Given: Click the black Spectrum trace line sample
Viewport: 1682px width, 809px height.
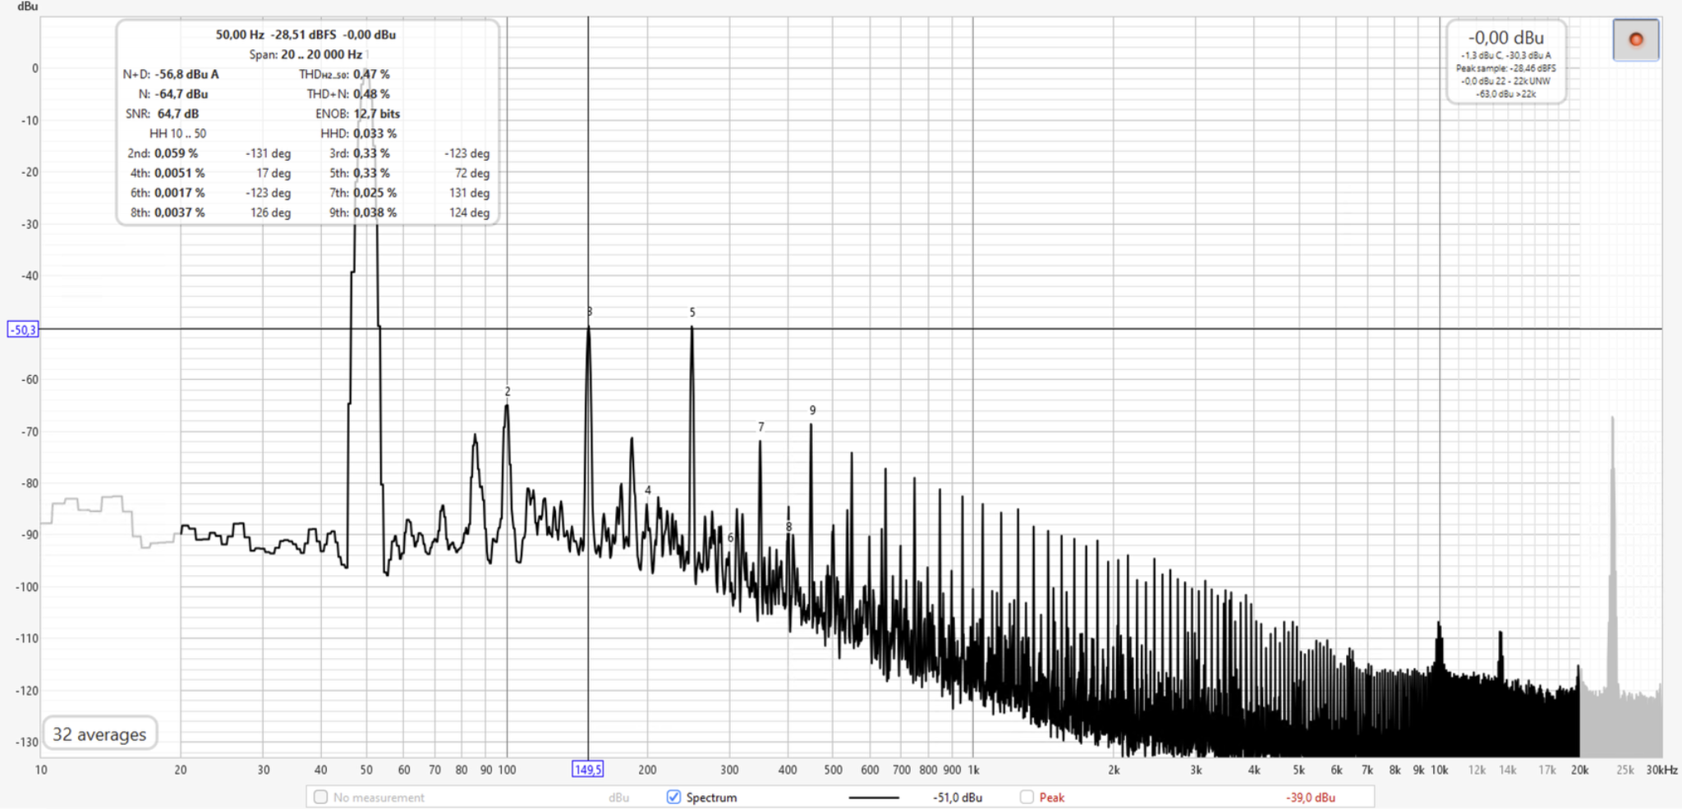Looking at the screenshot, I should point(873,797).
